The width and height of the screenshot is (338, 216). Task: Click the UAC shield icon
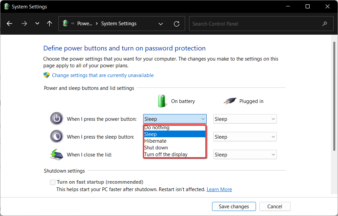pyautogui.click(x=47, y=75)
